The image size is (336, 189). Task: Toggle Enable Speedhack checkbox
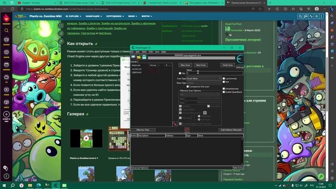(224, 92)
